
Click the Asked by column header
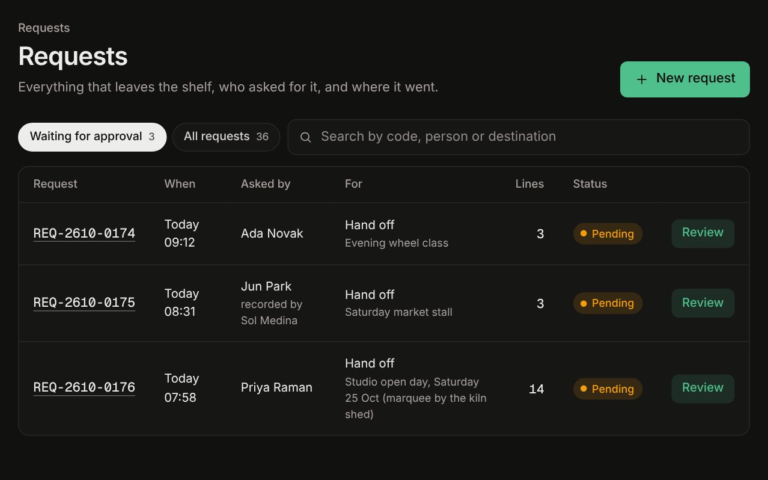pyautogui.click(x=266, y=184)
